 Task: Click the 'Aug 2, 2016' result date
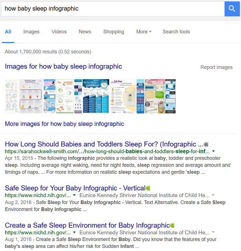[18, 202]
